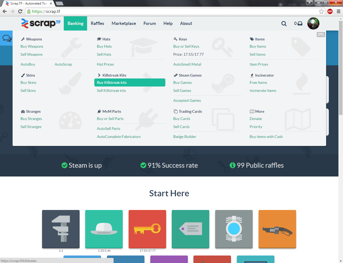This screenshot has height=263, width=343.
Task: Click the user profile avatar
Action: point(313,23)
